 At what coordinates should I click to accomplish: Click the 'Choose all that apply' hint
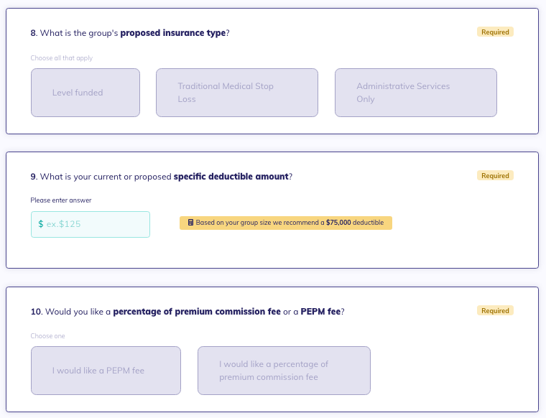(62, 58)
